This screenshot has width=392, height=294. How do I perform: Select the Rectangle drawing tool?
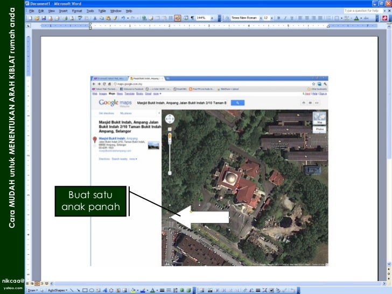(x=85, y=290)
